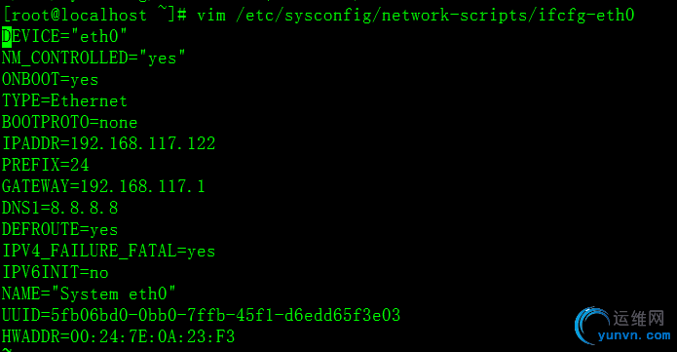Click the NM_CONTROLLED="yes" line

(94, 58)
